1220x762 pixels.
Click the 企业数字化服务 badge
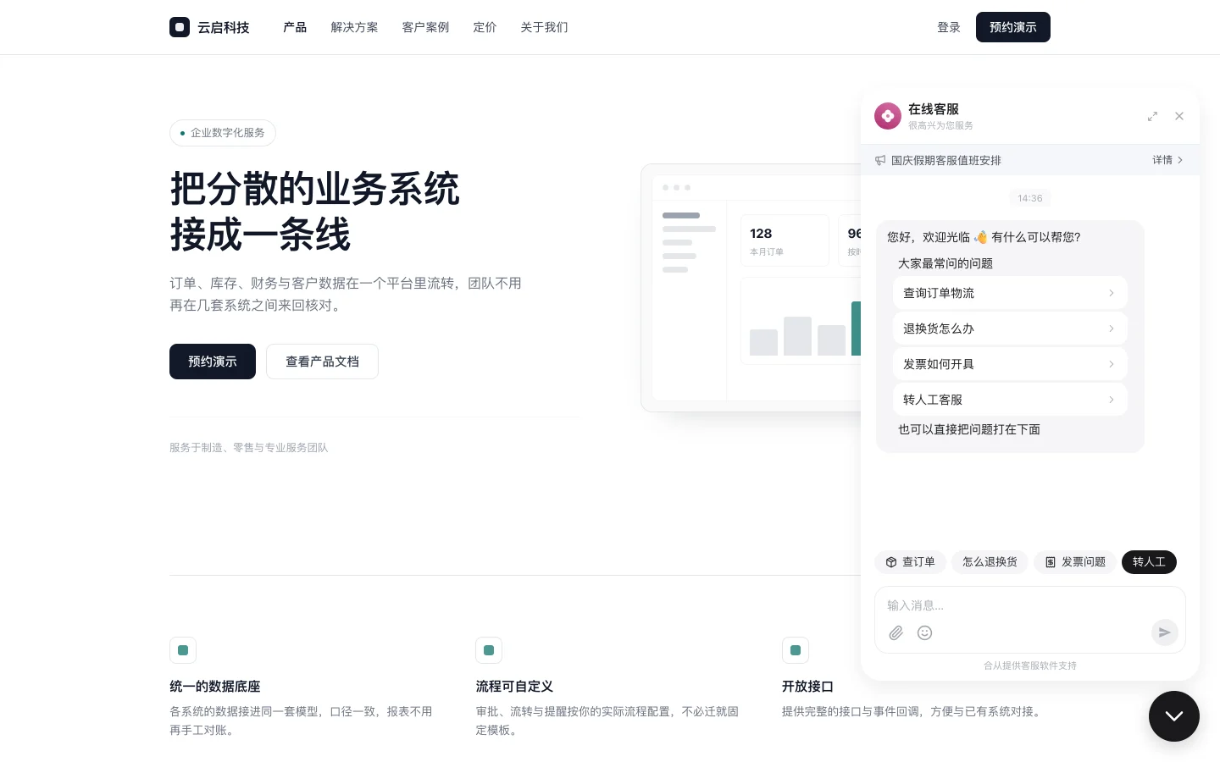pyautogui.click(x=223, y=133)
